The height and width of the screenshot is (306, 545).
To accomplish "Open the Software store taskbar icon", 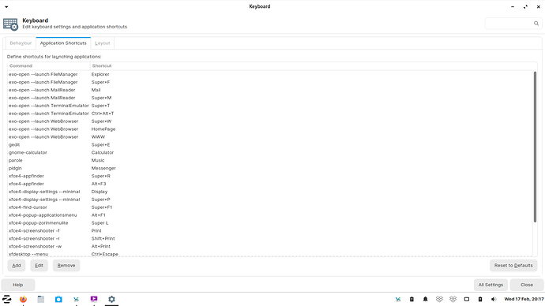I will [x=58, y=299].
